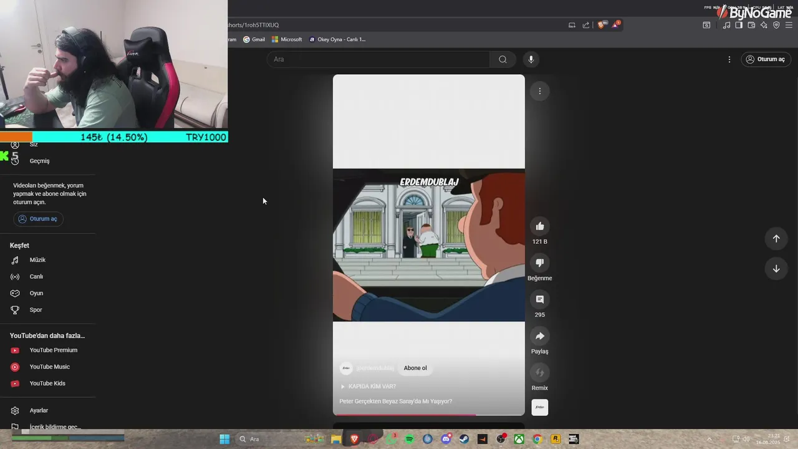The image size is (798, 449).
Task: Open Xbox app from the taskbar
Action: coord(519,439)
